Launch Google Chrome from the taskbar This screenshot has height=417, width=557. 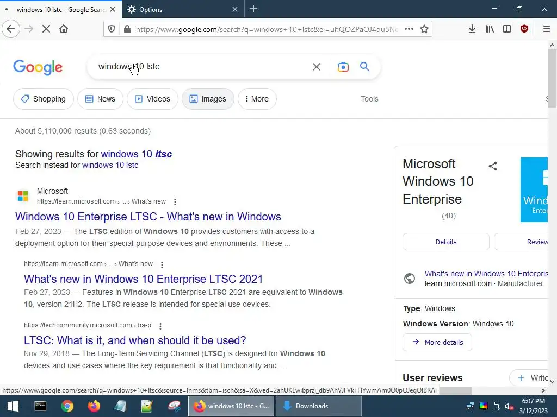tap(67, 406)
